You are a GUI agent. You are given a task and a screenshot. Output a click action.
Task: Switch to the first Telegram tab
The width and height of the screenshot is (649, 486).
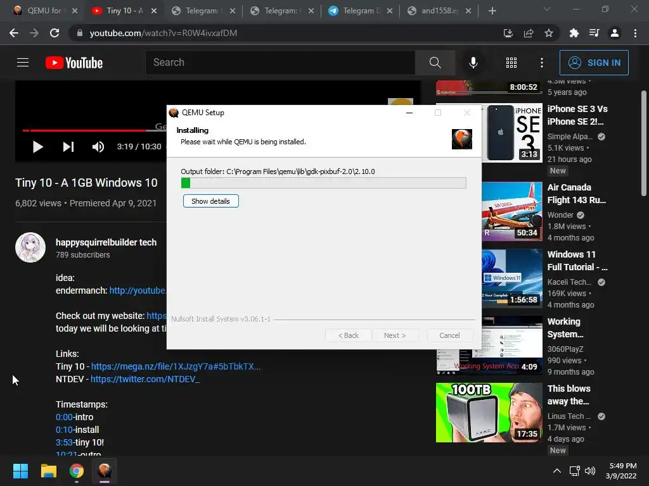point(203,11)
